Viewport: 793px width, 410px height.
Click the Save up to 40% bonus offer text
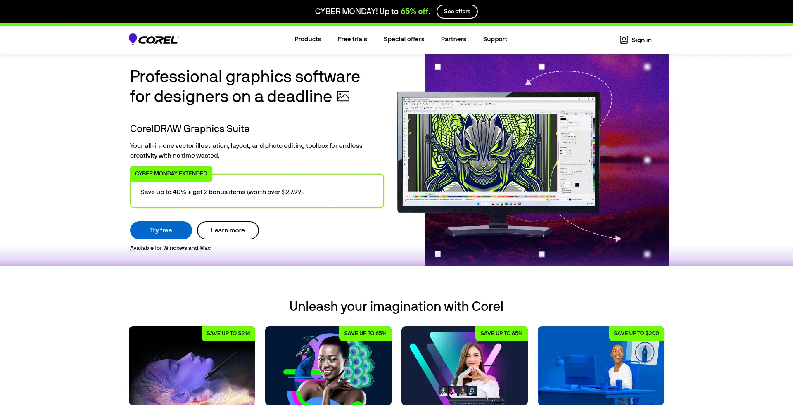click(223, 192)
